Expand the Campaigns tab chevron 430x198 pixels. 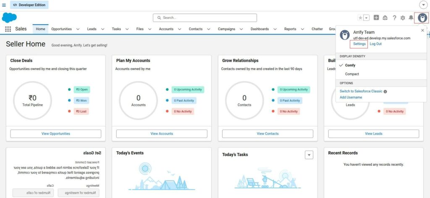pyautogui.click(x=241, y=29)
